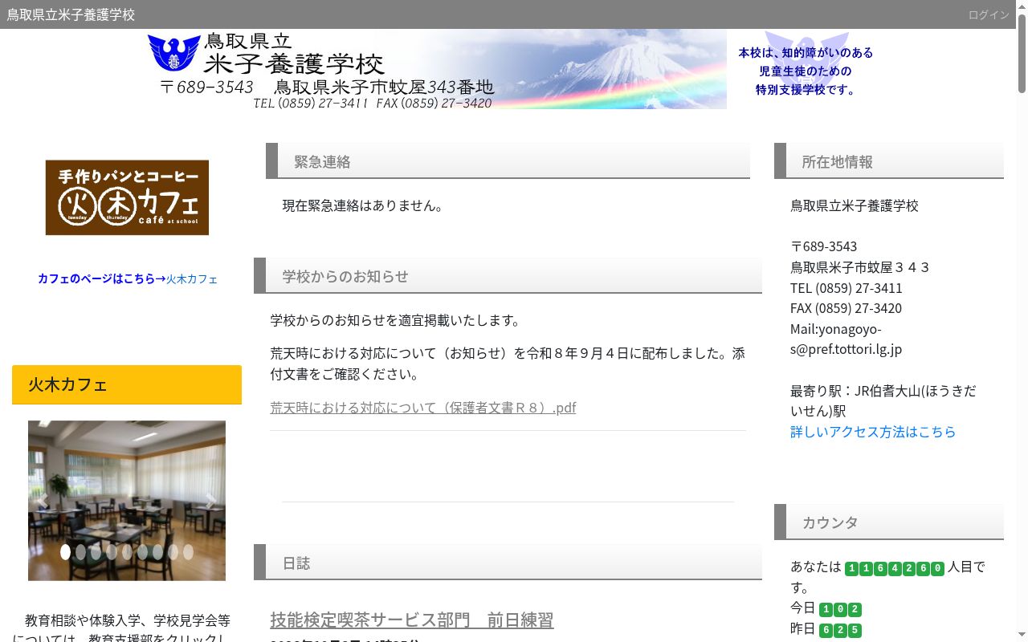This screenshot has height=642, width=1028.
Task: Click the yellow 火木カフェ panel heading
Action: (127, 384)
